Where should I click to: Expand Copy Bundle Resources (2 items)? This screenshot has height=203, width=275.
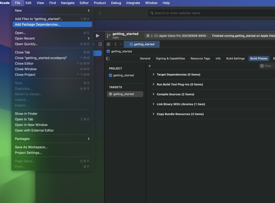click(x=153, y=114)
